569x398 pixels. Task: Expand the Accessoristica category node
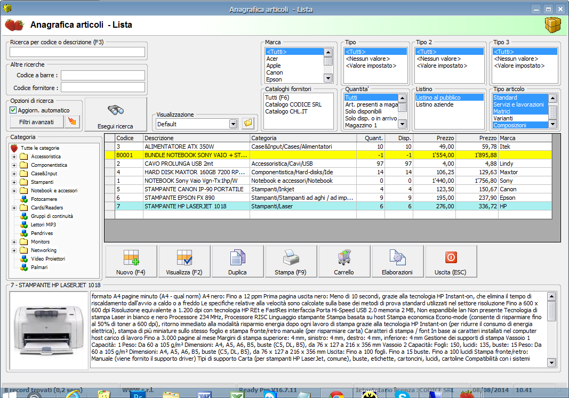point(14,157)
